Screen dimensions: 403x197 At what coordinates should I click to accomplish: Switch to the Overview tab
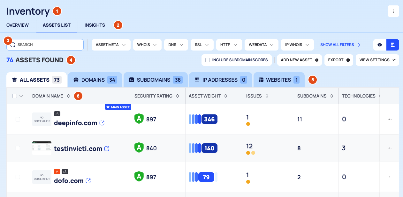18,25
